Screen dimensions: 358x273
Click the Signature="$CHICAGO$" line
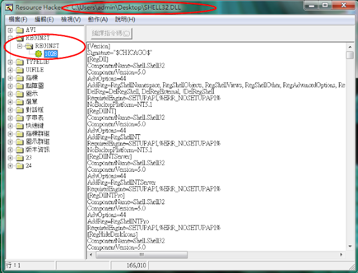[x=119, y=53]
